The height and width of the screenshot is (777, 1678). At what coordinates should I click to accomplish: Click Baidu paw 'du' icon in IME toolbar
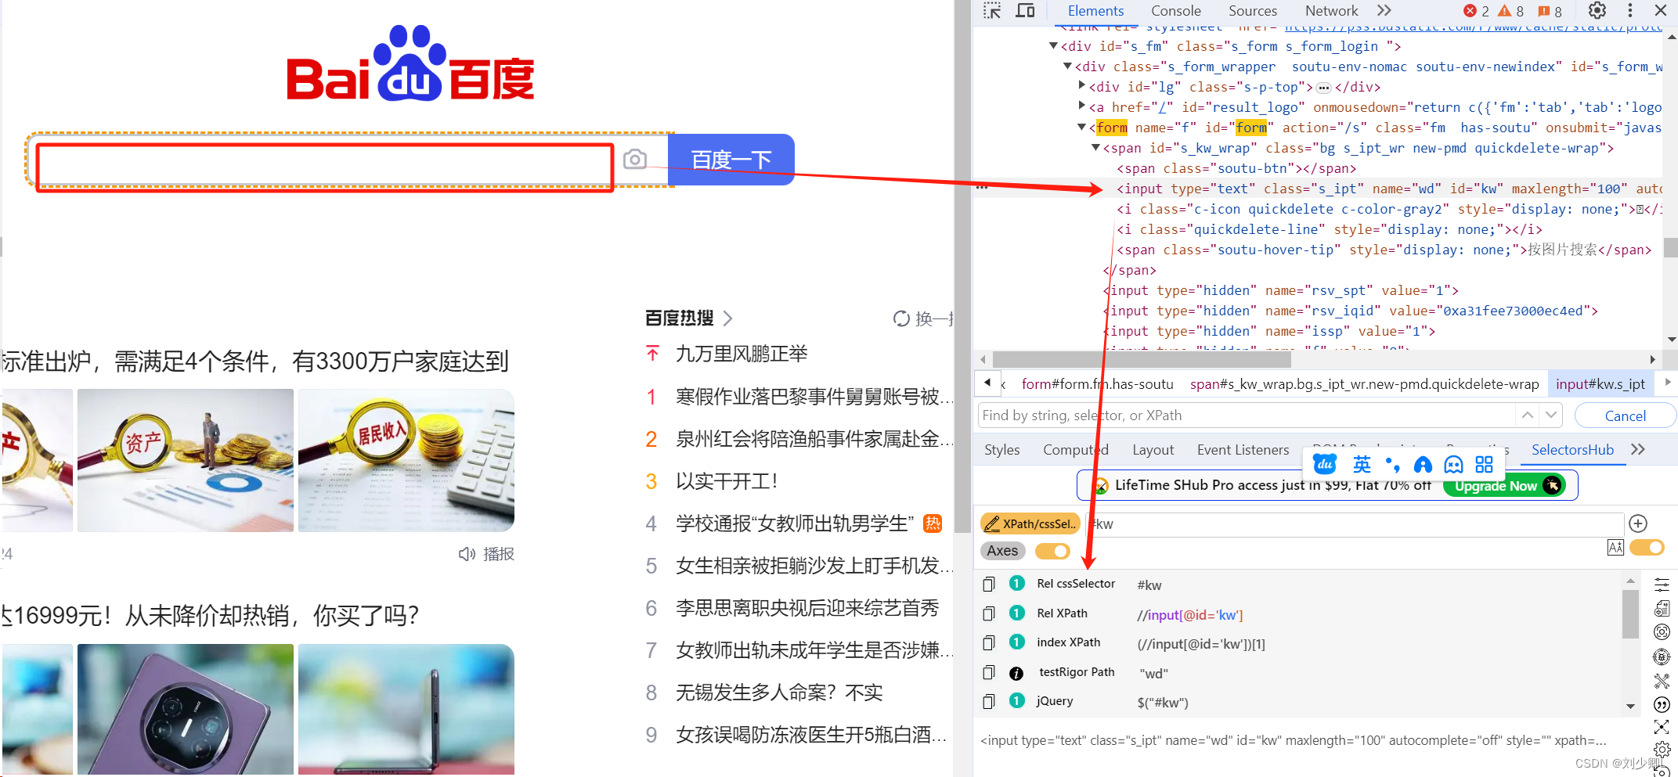point(1325,464)
